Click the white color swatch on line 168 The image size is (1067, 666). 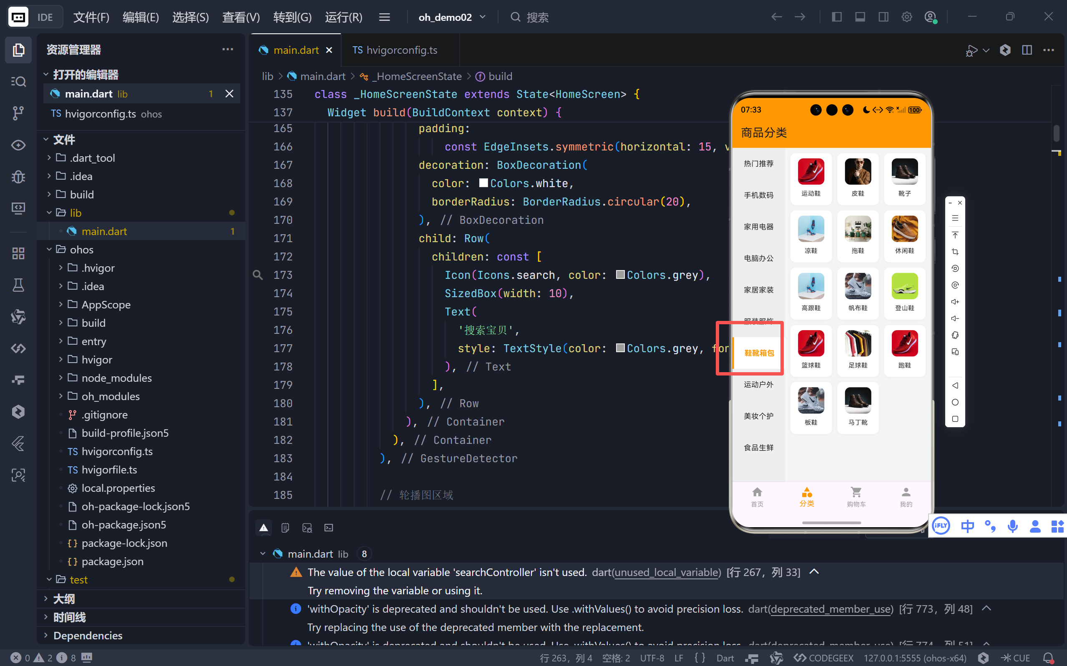(483, 183)
